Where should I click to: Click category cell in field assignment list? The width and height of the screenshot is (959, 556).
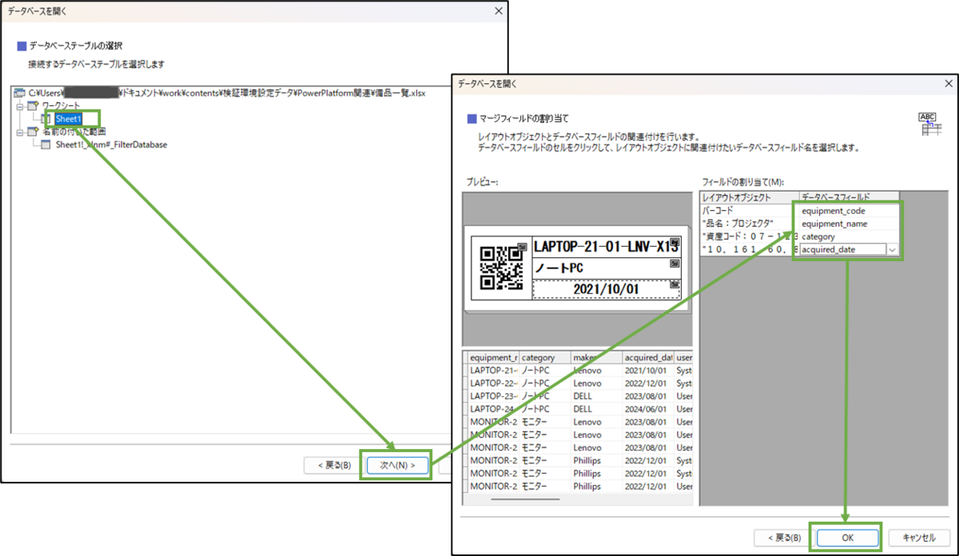849,236
